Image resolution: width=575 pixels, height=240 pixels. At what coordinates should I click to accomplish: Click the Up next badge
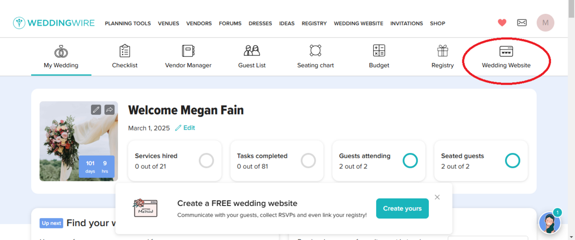(x=51, y=223)
